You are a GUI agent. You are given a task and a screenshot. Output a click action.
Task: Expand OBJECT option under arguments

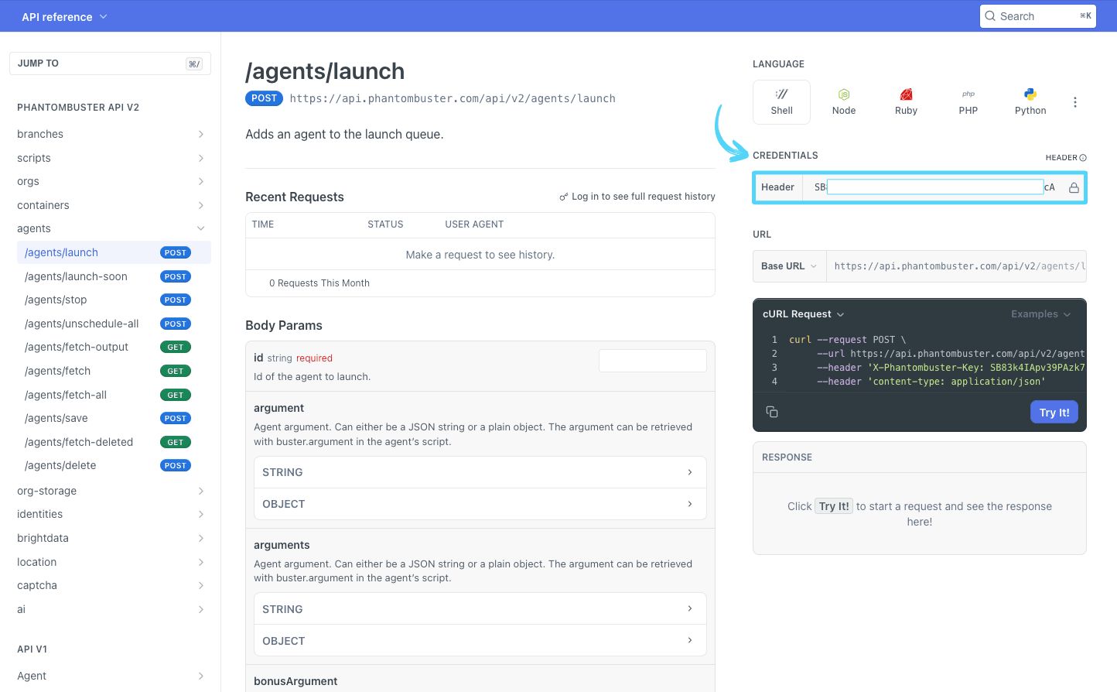click(x=480, y=641)
